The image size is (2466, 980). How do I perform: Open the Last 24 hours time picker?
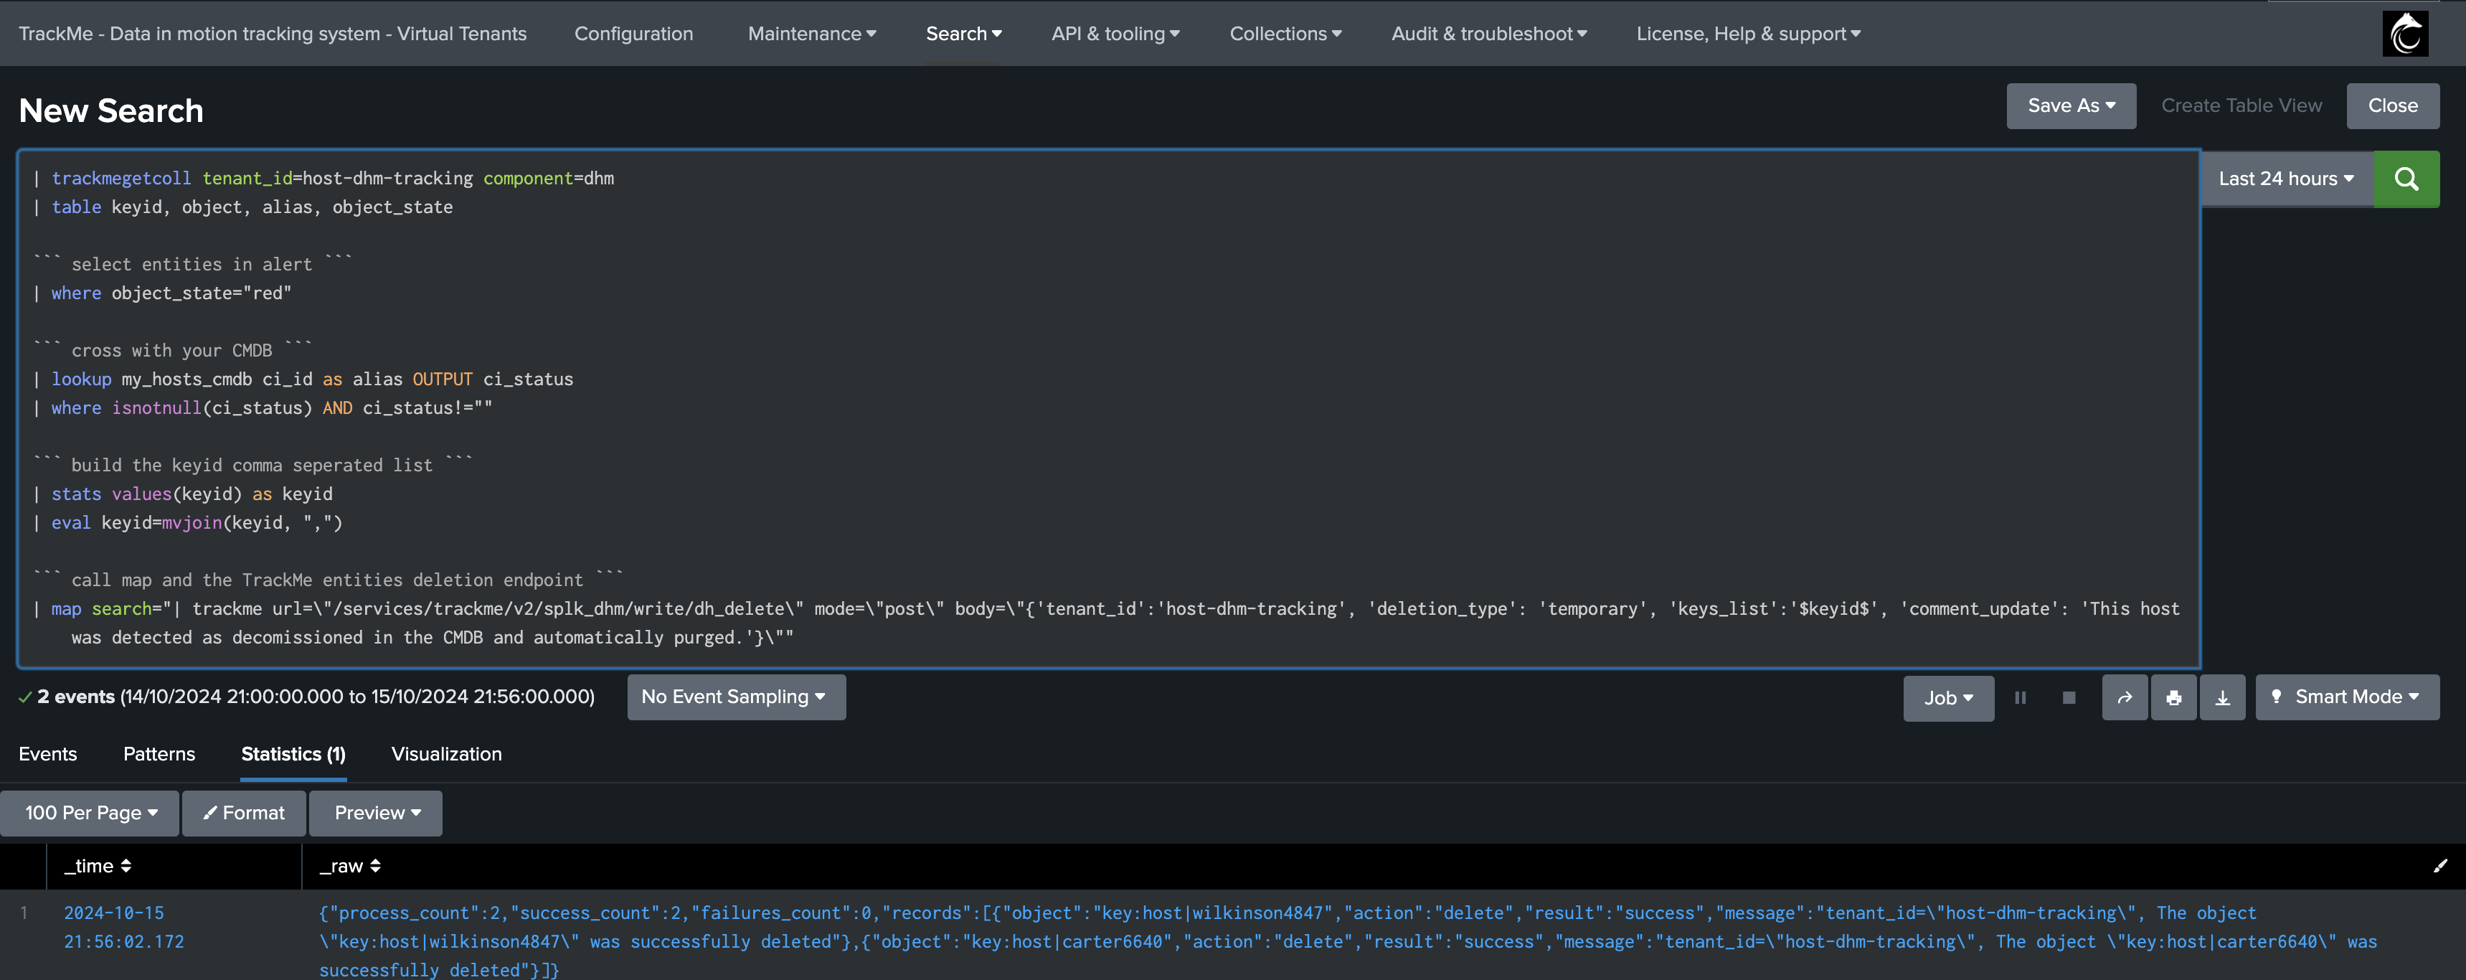click(x=2286, y=179)
